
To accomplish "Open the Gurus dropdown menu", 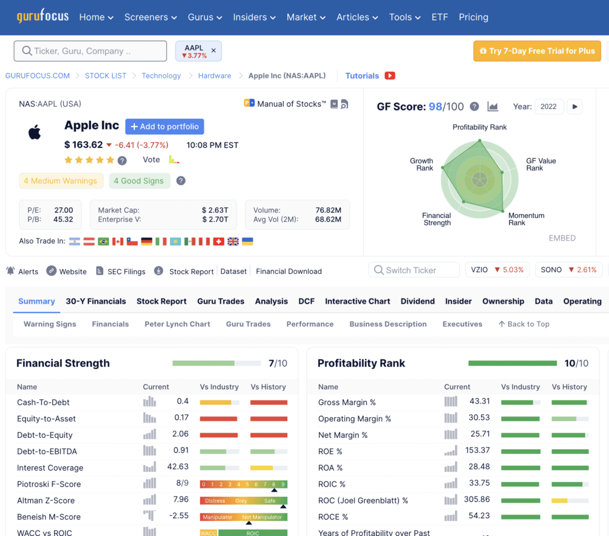I will pyautogui.click(x=205, y=17).
